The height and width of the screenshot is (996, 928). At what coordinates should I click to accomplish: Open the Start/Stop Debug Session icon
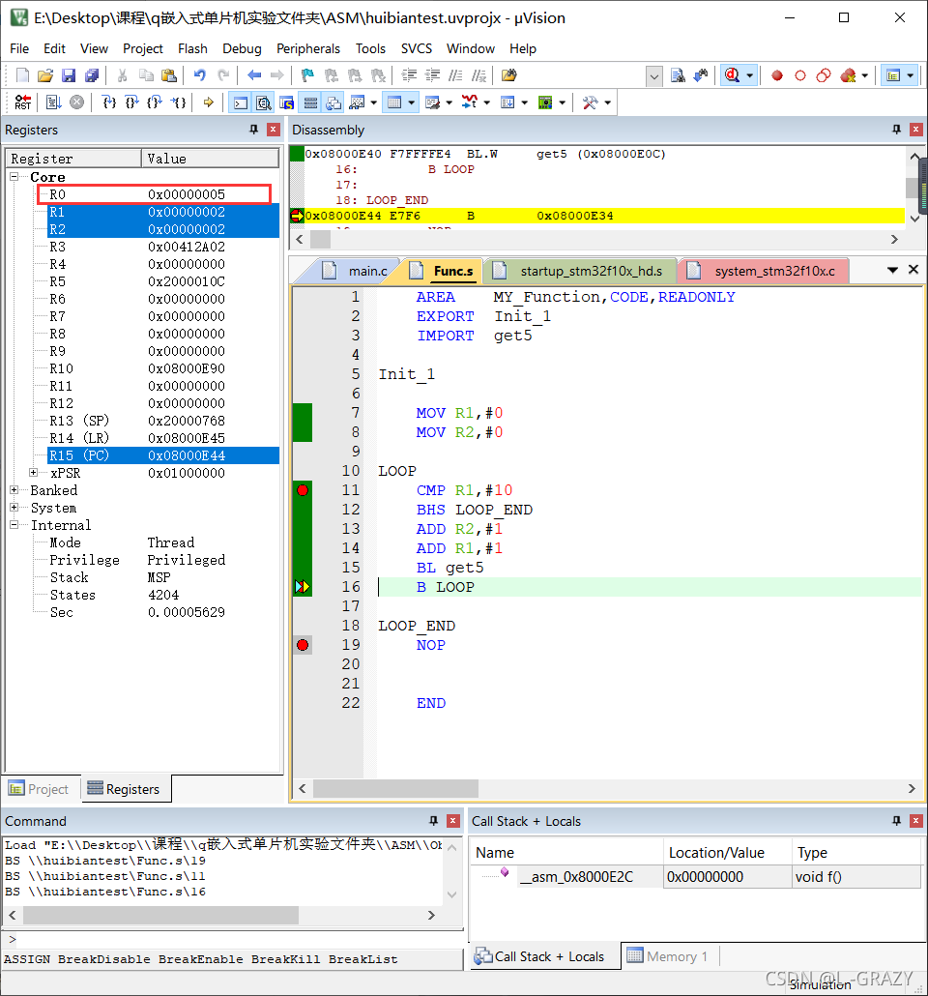coord(733,75)
